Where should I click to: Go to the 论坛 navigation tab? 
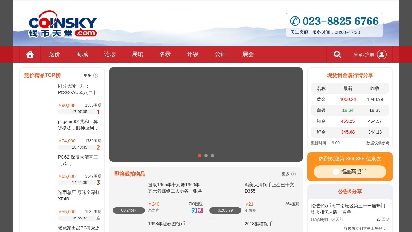[x=110, y=54]
